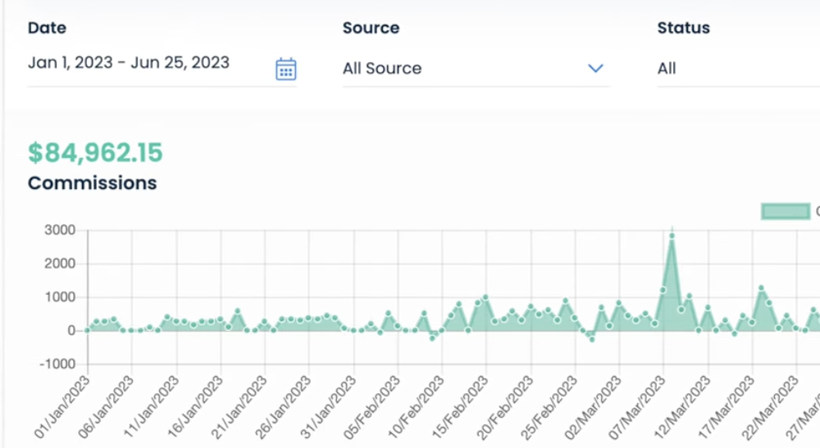The image size is (820, 448).
Task: Toggle the green Commissions legend swatch
Action: pyautogui.click(x=786, y=211)
